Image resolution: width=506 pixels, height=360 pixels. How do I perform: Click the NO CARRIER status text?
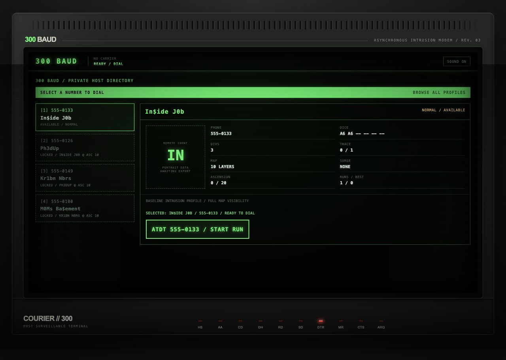point(105,58)
